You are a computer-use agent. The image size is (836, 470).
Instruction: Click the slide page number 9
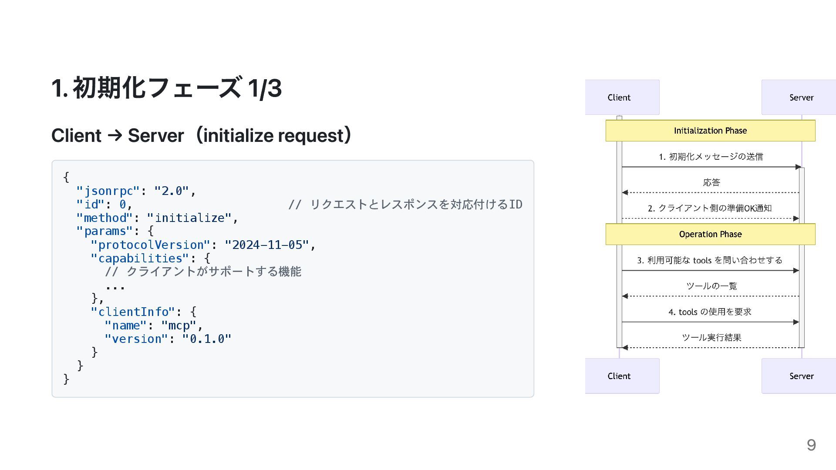tap(811, 445)
